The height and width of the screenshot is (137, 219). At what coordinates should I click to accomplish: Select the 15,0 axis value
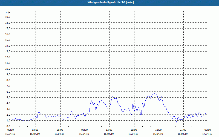click(8, 40)
